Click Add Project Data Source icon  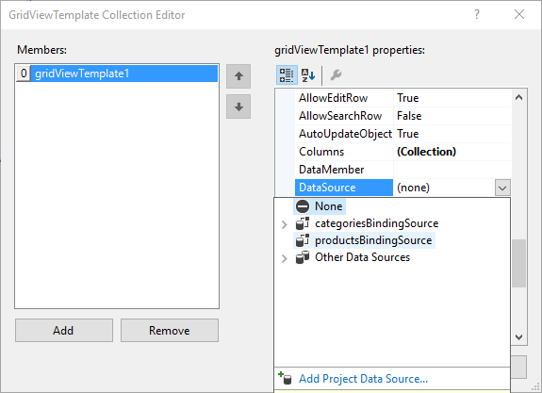(x=286, y=378)
